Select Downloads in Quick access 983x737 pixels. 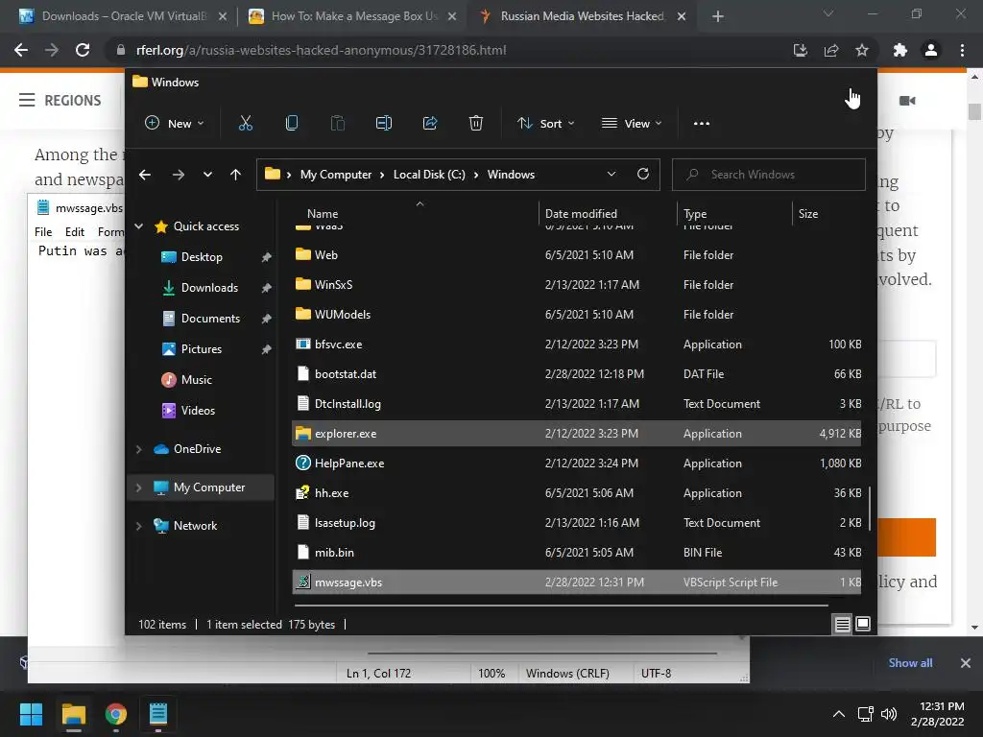pyautogui.click(x=209, y=288)
